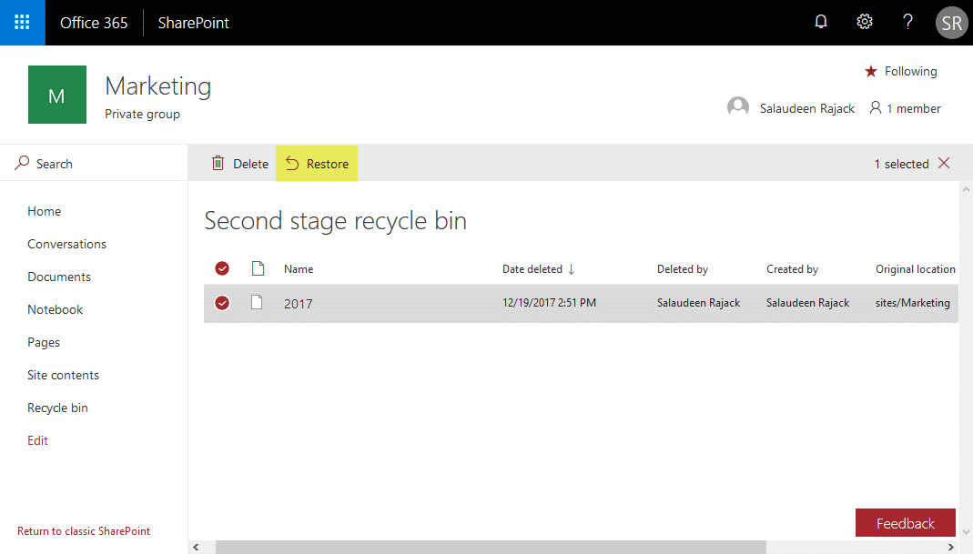Open Office 365 help

point(907,21)
